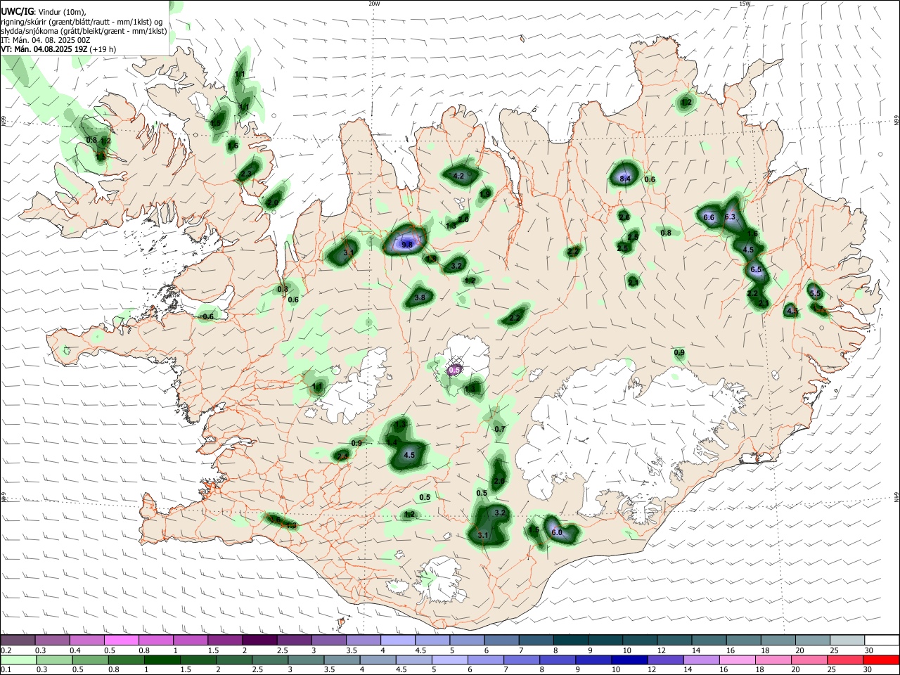This screenshot has height=675, width=900.
Task: Select the 6.6 rainfall value in the east
Action: (709, 217)
